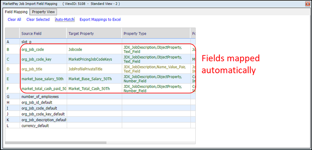Screen dimensions: 312x150
Task: Click the Market_Total_Cash_50Th target property cell
Action: [x=94, y=89]
